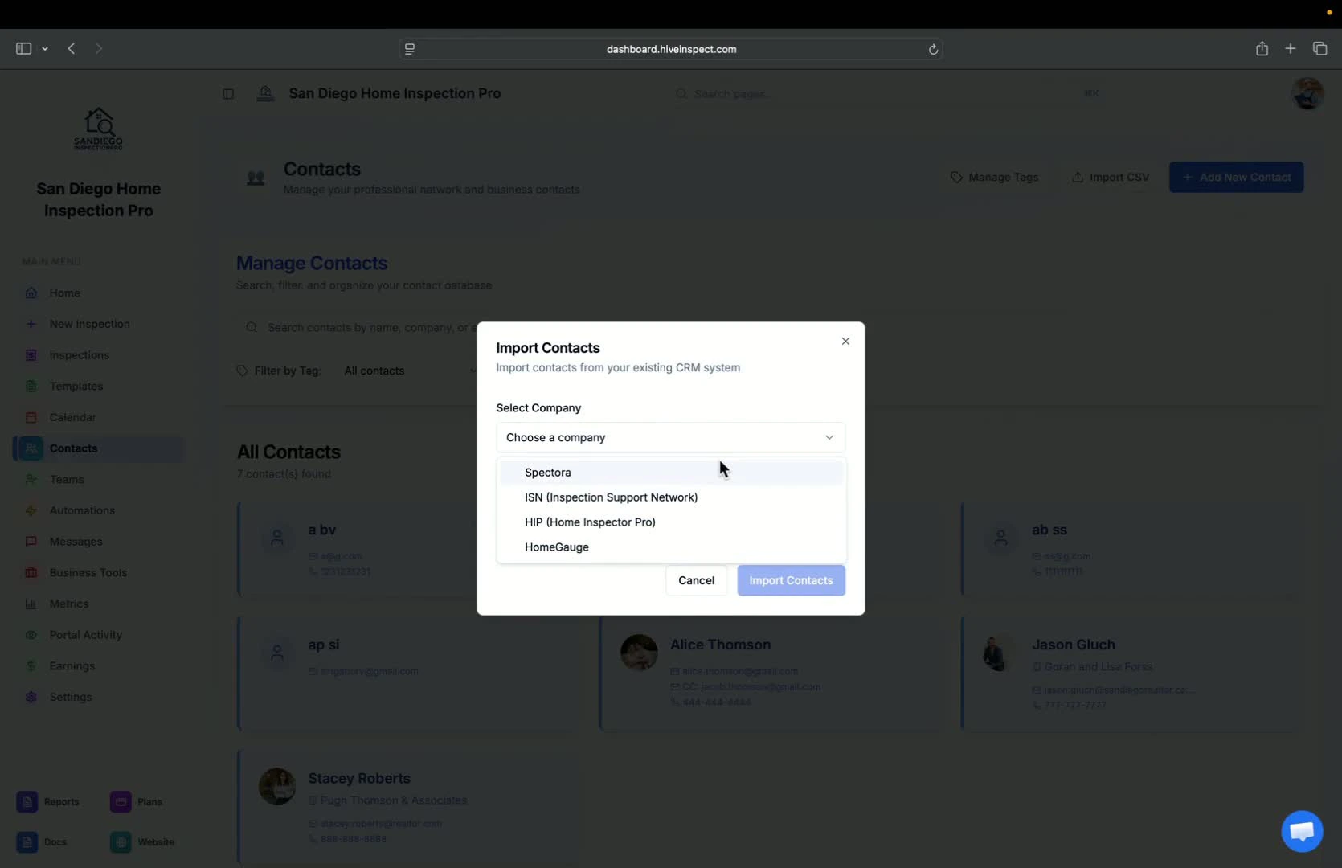Click the search magnifier icon in top bar
Viewport: 1342px width, 868px height.
(681, 93)
